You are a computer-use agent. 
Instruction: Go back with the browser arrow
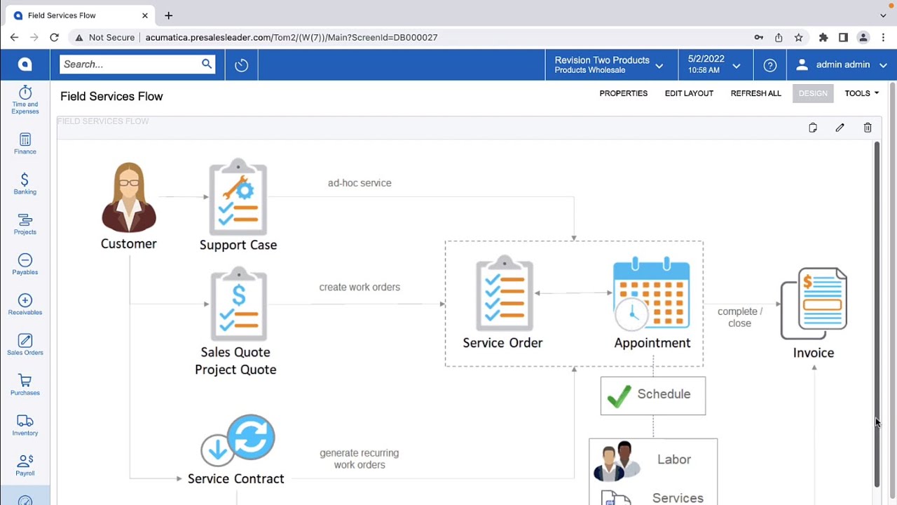point(14,37)
